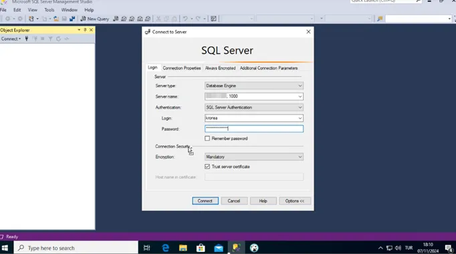Click the Save All icon in toolbar
The width and height of the screenshot is (456, 254).
pos(72,19)
